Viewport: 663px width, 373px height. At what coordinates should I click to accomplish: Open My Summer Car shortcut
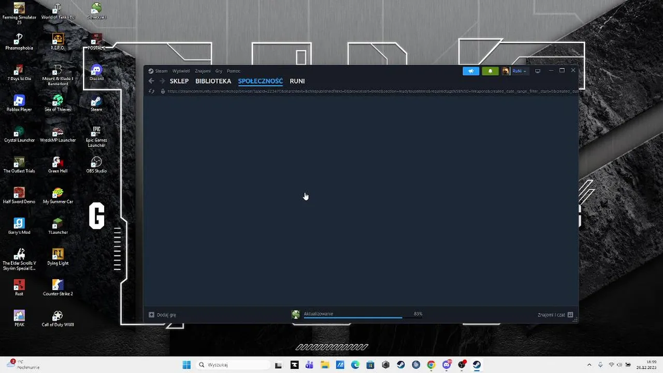click(58, 195)
